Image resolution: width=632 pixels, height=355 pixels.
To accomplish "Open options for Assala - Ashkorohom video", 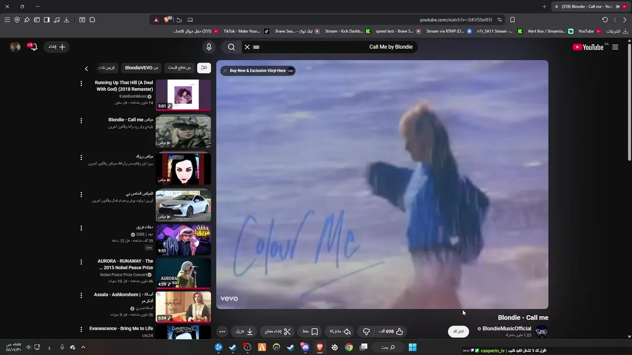I will (x=81, y=295).
